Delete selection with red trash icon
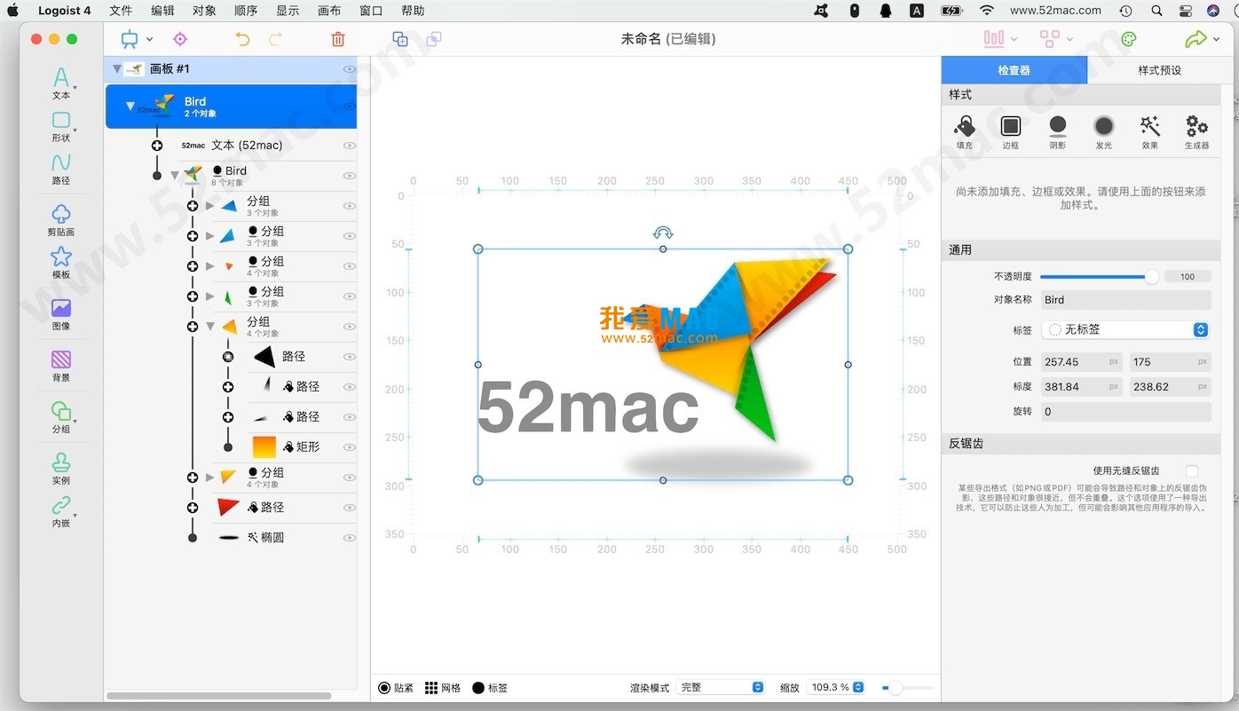The width and height of the screenshot is (1239, 711). (x=337, y=39)
